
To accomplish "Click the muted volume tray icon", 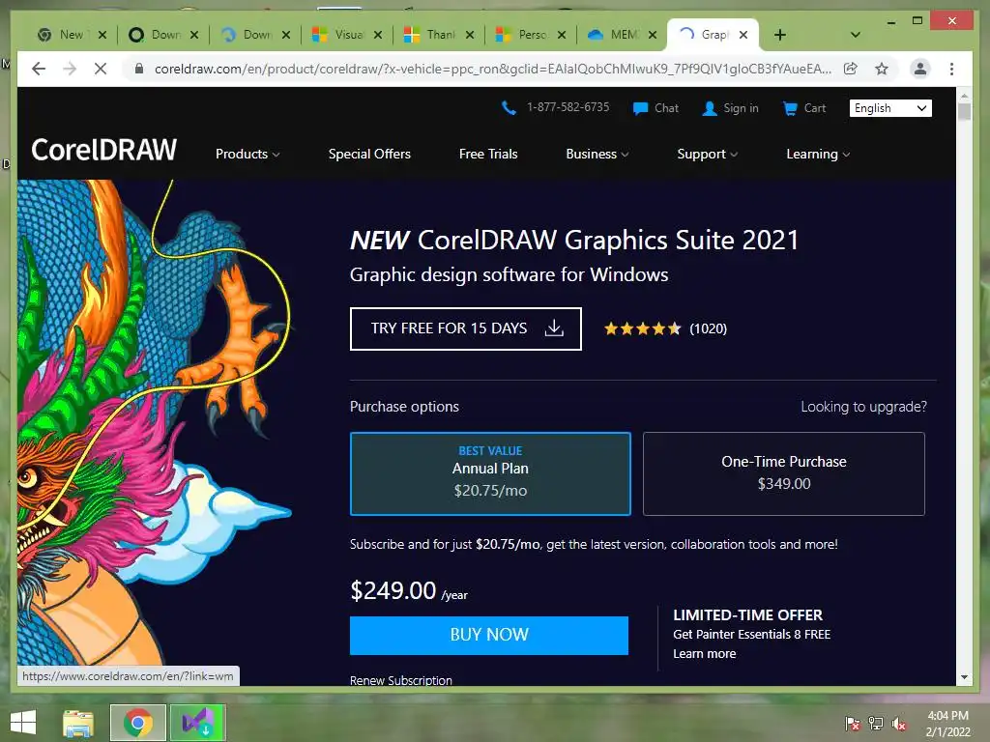I will point(899,724).
